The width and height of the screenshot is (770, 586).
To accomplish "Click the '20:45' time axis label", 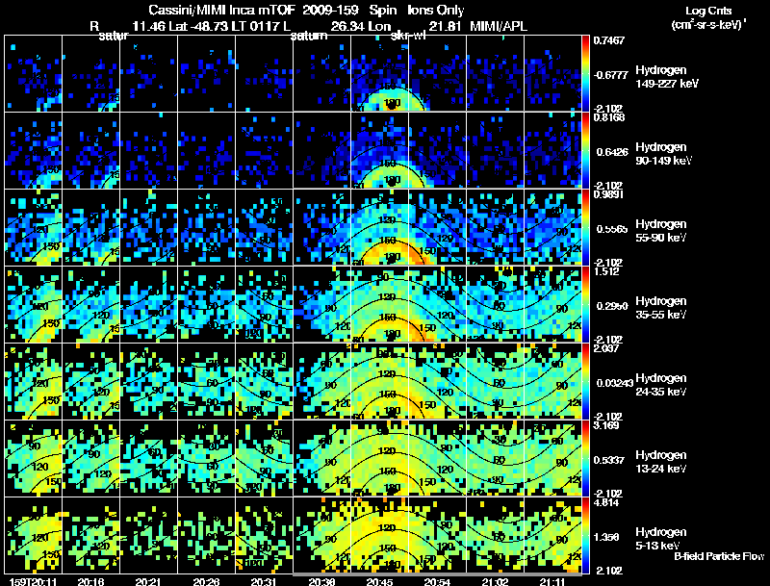I will (x=379, y=582).
